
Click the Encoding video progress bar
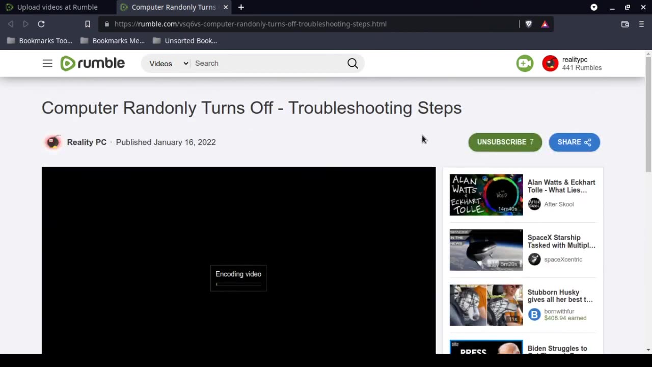(x=238, y=284)
